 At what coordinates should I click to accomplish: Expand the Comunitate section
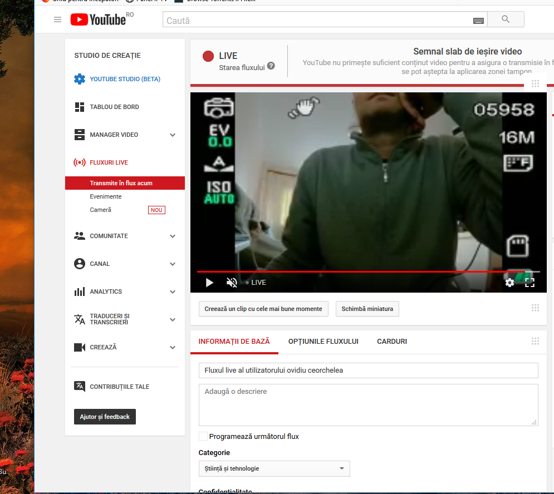[x=173, y=236]
